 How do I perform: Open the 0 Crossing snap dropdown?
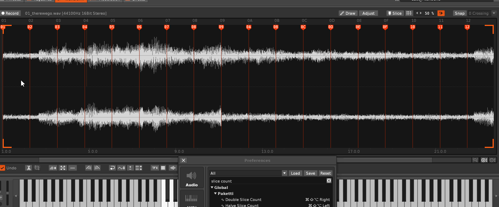(482, 13)
